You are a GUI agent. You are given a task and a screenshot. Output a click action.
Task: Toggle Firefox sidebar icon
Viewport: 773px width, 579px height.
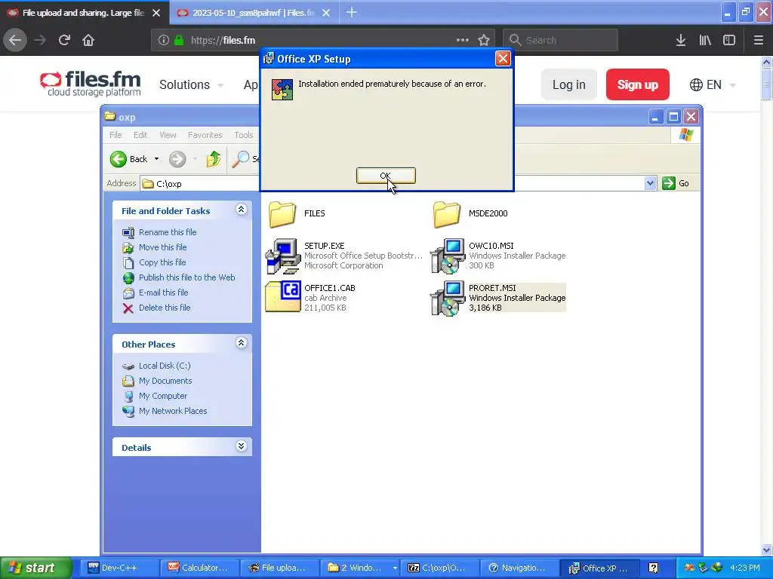pyautogui.click(x=729, y=40)
